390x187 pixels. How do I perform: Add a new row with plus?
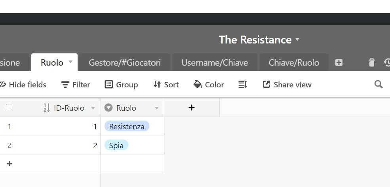[10, 164]
